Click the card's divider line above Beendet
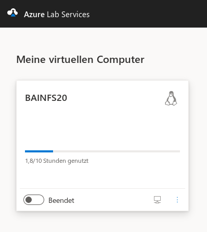 click(x=102, y=188)
